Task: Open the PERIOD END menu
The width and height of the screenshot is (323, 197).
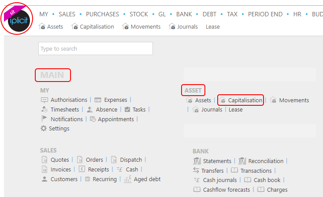Action: click(x=265, y=14)
